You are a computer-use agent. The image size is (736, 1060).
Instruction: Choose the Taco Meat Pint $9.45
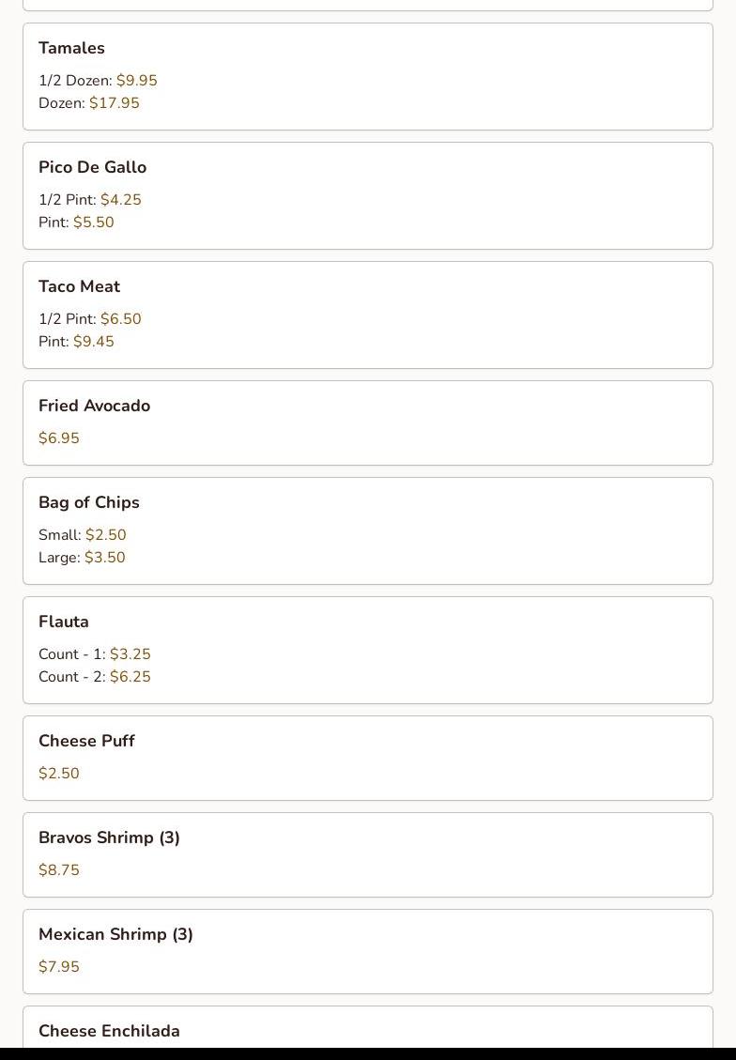(76, 342)
